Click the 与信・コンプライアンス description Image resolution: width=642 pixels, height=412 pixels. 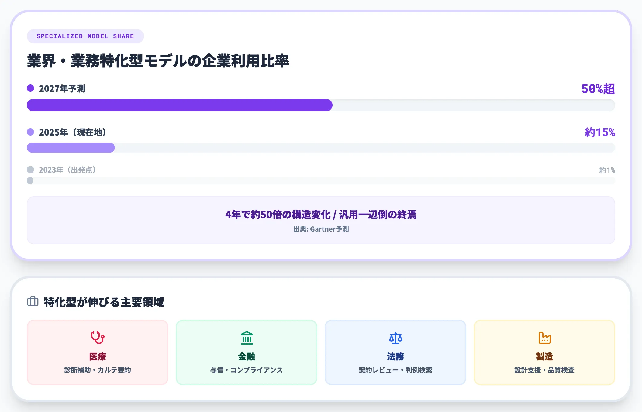click(247, 370)
